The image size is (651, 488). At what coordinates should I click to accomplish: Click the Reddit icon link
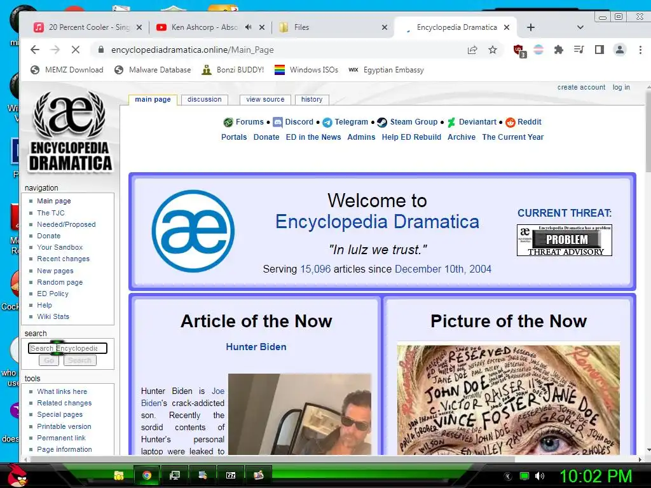[x=511, y=122]
